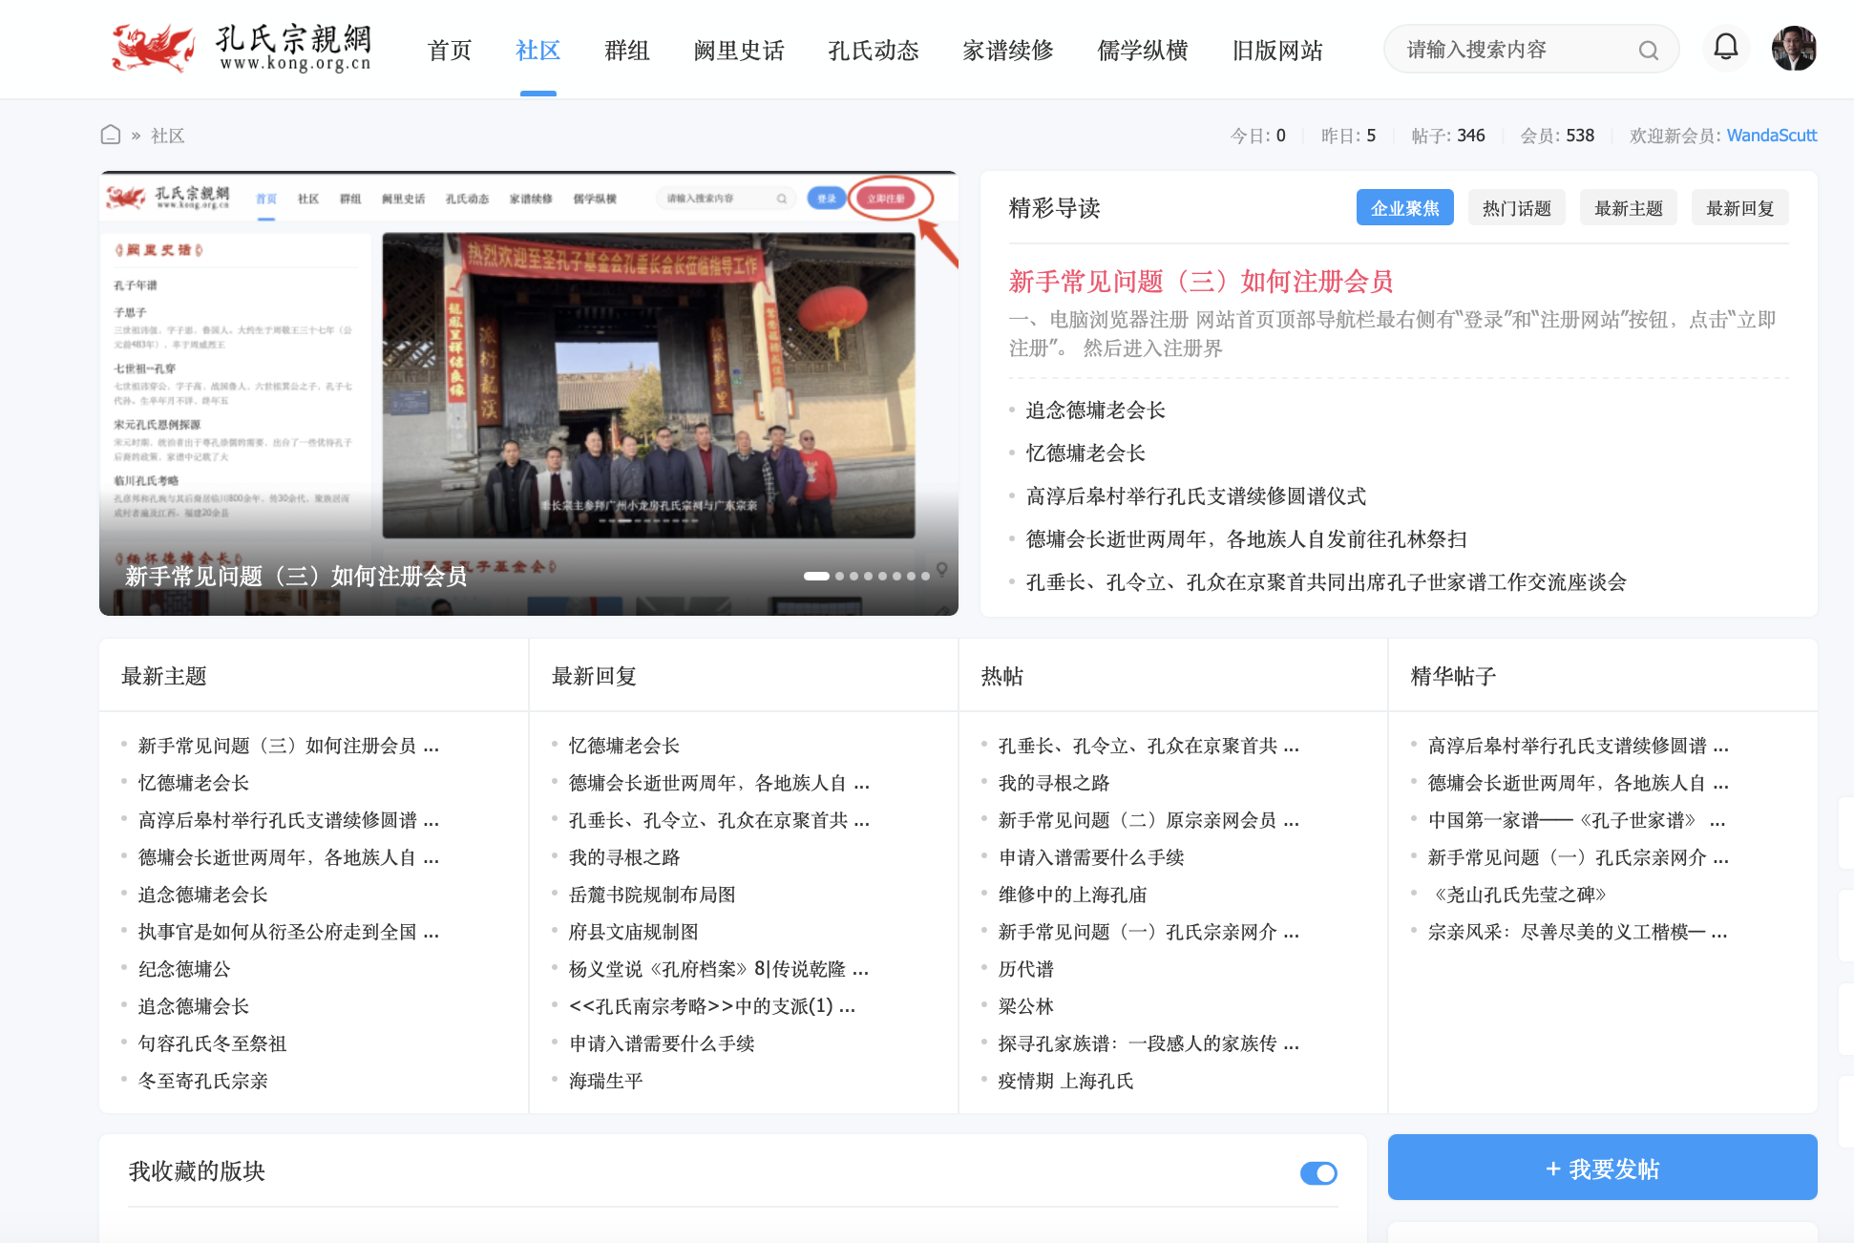Open 中国第一家谱《孔子世家谱》featured post
The height and width of the screenshot is (1243, 1854).
[1576, 820]
